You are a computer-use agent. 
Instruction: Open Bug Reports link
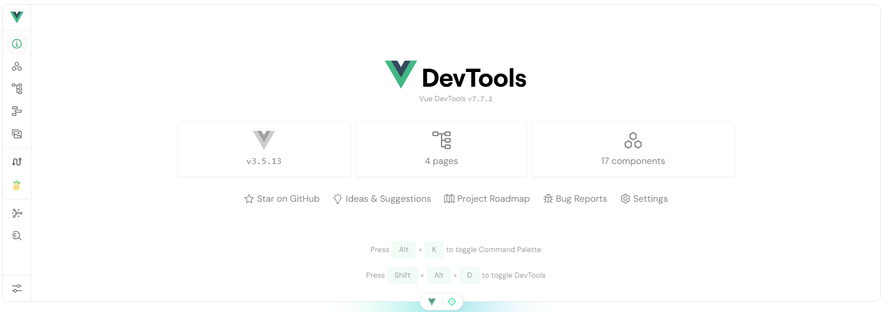pos(575,199)
